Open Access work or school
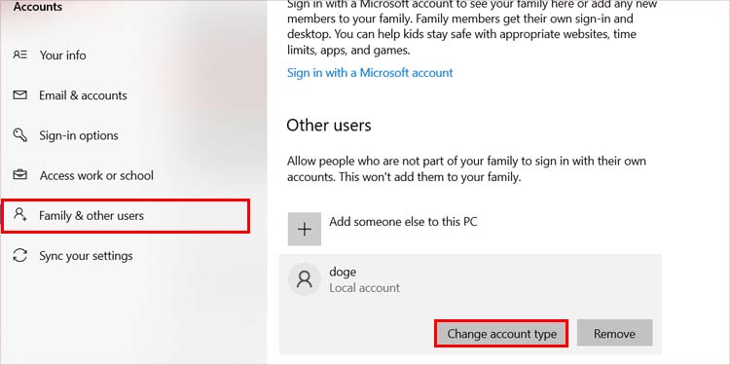The width and height of the screenshot is (730, 365). click(x=96, y=175)
